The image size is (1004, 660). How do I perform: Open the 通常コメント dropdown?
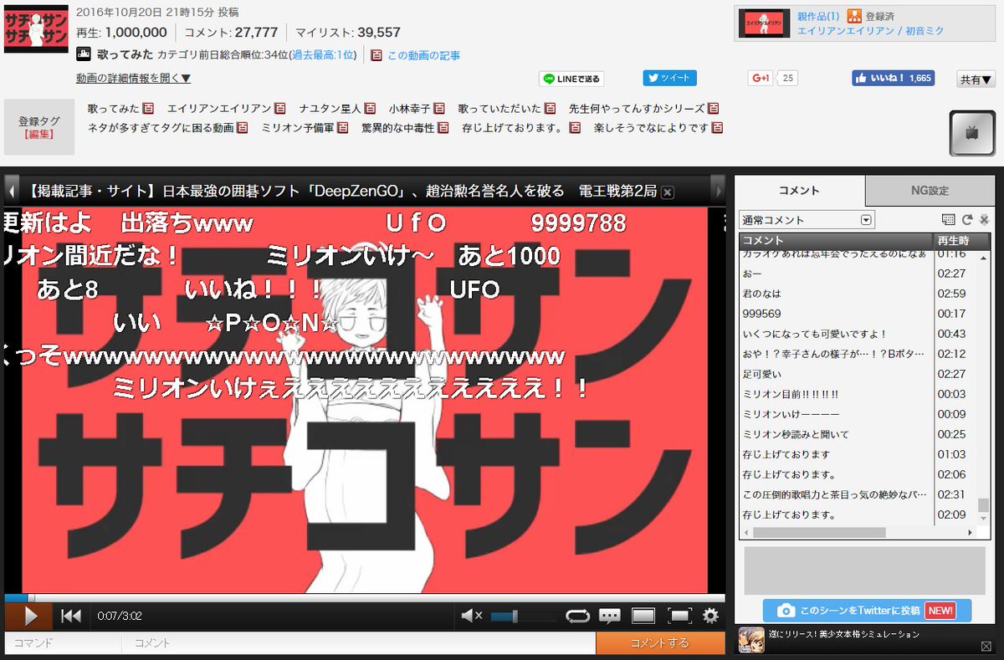[x=807, y=220]
